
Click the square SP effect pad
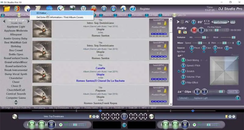(x=224, y=71)
